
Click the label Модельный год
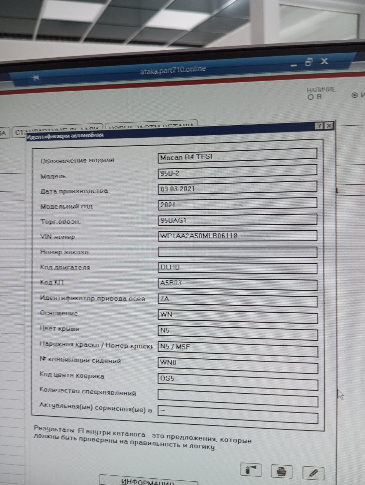tap(66, 206)
